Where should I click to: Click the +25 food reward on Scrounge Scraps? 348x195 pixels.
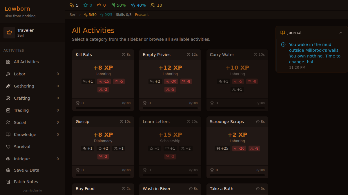[x=222, y=148]
